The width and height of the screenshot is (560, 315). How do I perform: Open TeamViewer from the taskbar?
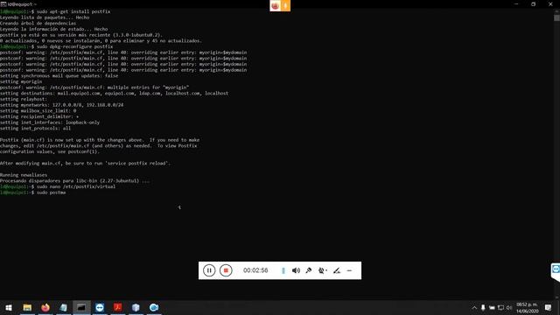coord(100,307)
